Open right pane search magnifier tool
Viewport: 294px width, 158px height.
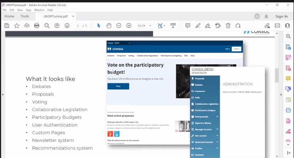(x=288, y=36)
